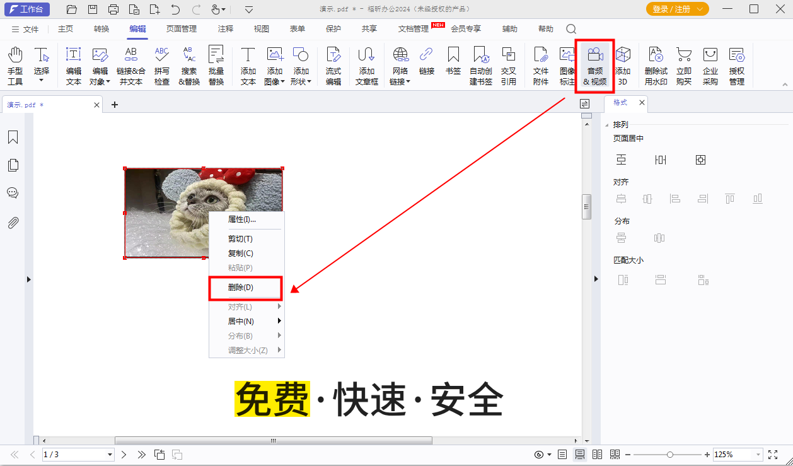Collapse the 排列 (Arrange) section
793x466 pixels.
pos(607,125)
